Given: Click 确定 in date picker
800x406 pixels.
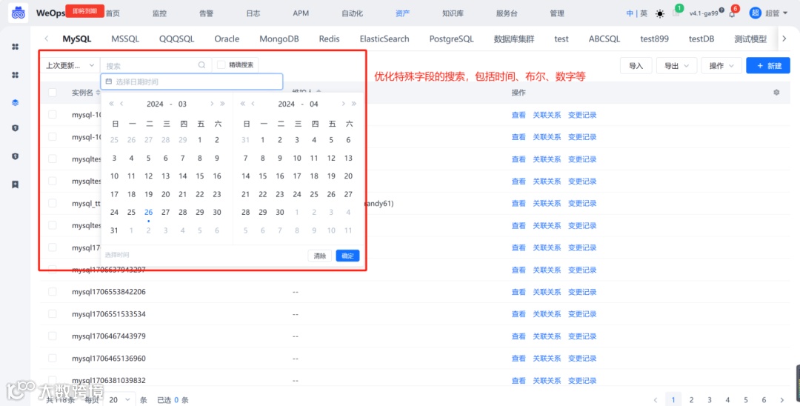Looking at the screenshot, I should tap(347, 256).
